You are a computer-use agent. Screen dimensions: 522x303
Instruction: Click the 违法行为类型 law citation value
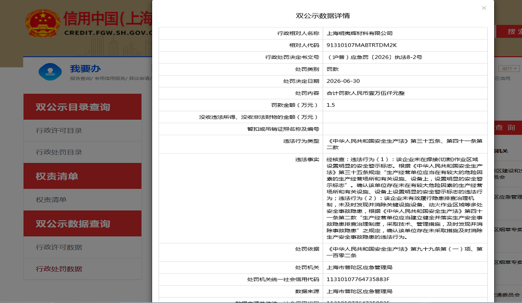coord(405,144)
